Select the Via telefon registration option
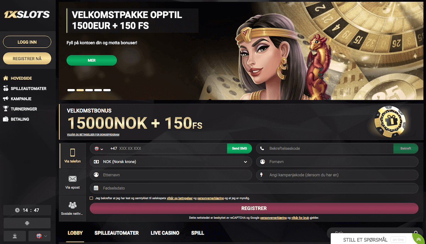426x244 pixels. coord(73,156)
